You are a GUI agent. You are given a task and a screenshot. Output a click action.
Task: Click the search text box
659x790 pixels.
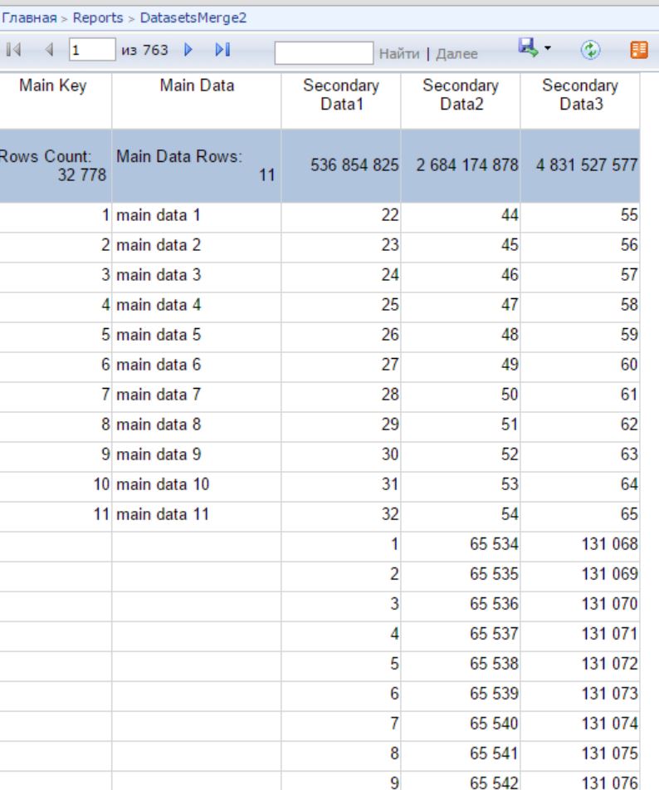324,53
